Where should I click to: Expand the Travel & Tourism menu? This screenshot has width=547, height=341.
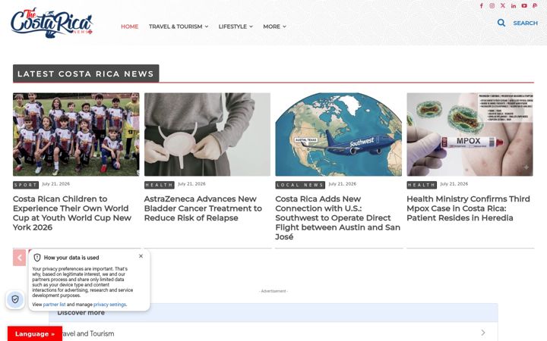click(x=179, y=27)
